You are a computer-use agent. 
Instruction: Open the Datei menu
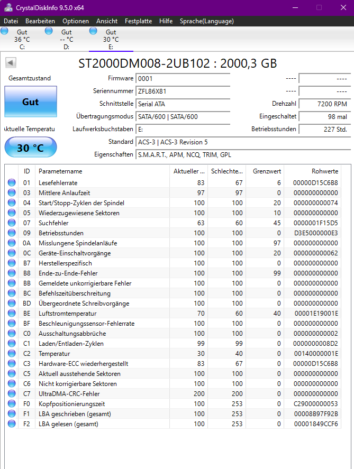11,21
